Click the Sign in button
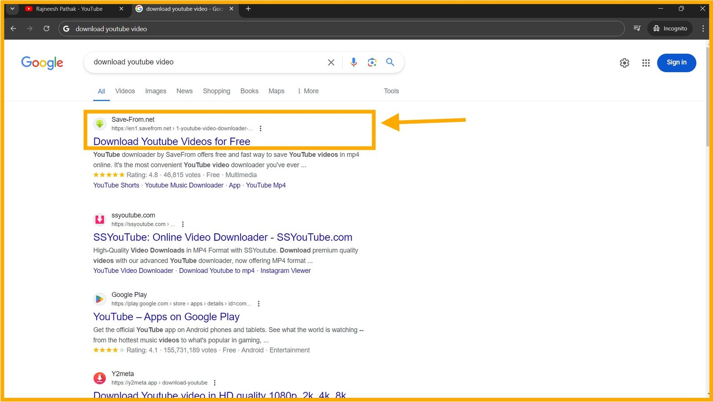Image resolution: width=713 pixels, height=402 pixels. tap(676, 62)
